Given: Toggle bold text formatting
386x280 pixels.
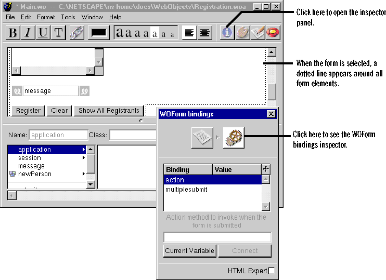Looking at the screenshot, I should pyautogui.click(x=13, y=33).
